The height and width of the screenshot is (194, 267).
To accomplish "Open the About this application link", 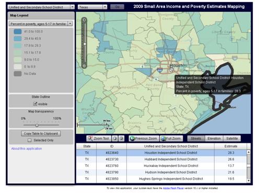I will tap(27, 149).
